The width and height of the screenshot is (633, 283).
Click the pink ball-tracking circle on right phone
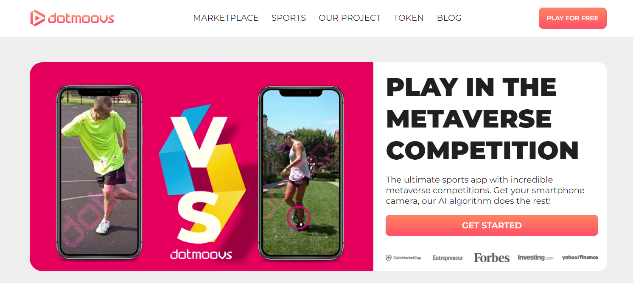pos(299,217)
